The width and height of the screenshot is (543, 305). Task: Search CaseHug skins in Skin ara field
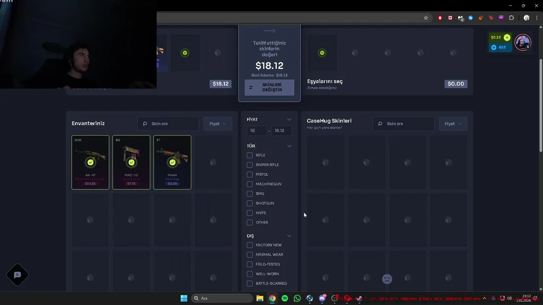(404, 124)
